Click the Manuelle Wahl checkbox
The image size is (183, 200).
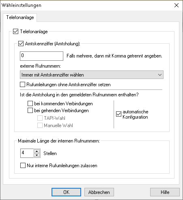40,126
